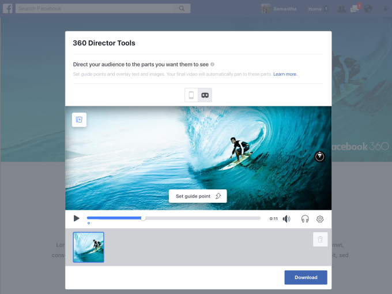392x294 pixels.
Task: Open the globe notifications icon
Action: (368, 9)
